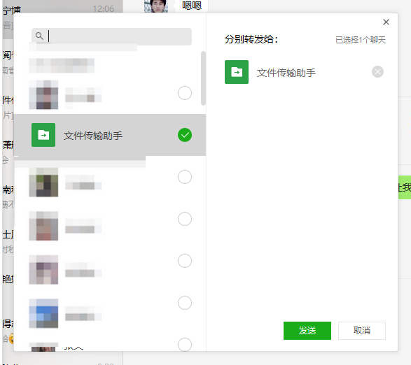Image resolution: width=411 pixels, height=365 pixels.
Task: Close the forward dialog with X
Action: (386, 22)
